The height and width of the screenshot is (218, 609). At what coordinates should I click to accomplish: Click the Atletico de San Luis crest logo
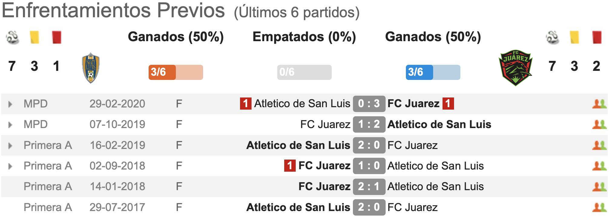tap(91, 68)
